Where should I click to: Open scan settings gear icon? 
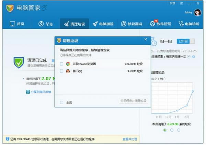pyautogui.click(x=194, y=56)
